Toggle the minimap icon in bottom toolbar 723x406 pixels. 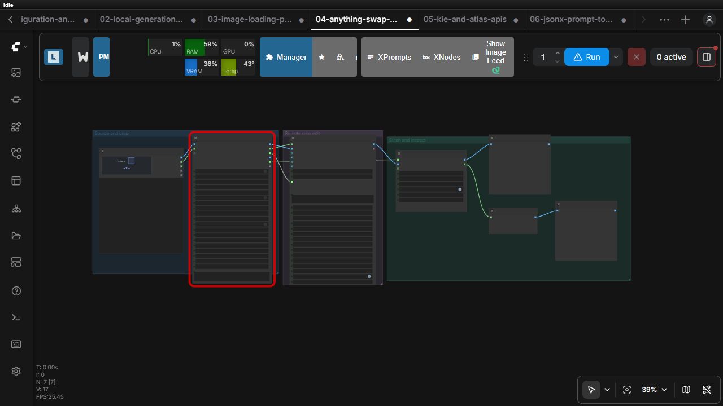pos(686,390)
